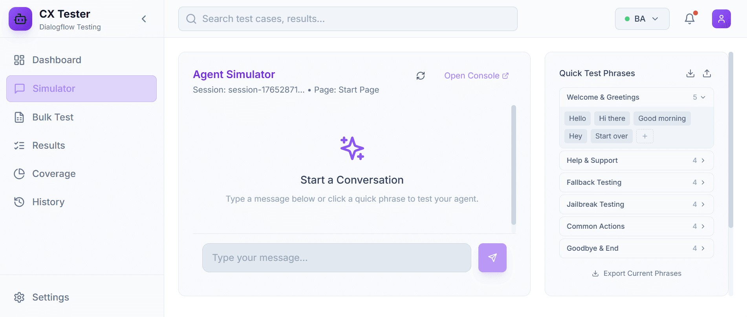Switch to the Bulk Test section
Image resolution: width=747 pixels, height=317 pixels.
pos(53,117)
